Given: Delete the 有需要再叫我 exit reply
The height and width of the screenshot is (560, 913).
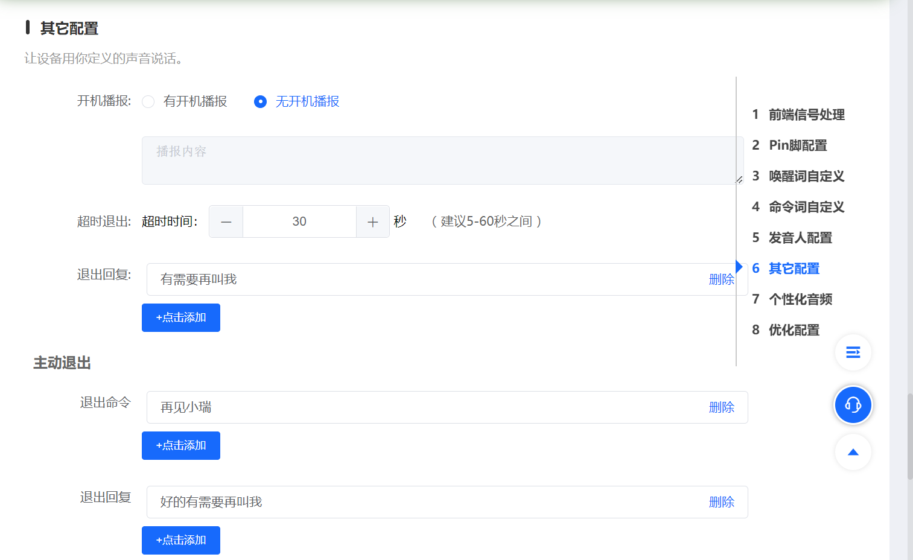Looking at the screenshot, I should click(x=722, y=279).
